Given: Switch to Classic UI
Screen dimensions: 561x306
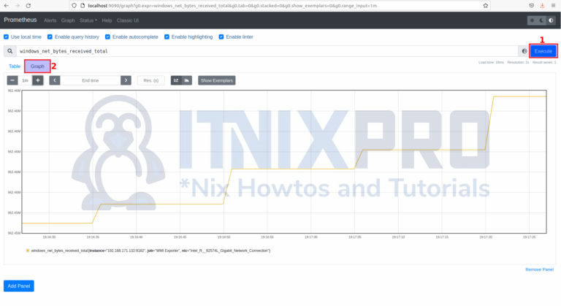Looking at the screenshot, I should [x=127, y=20].
